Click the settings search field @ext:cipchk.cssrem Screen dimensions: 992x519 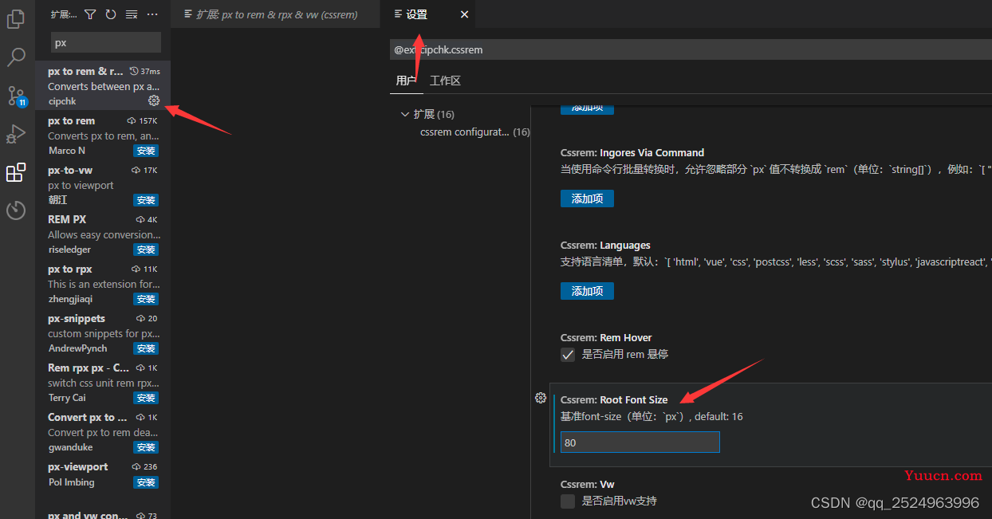(691, 49)
